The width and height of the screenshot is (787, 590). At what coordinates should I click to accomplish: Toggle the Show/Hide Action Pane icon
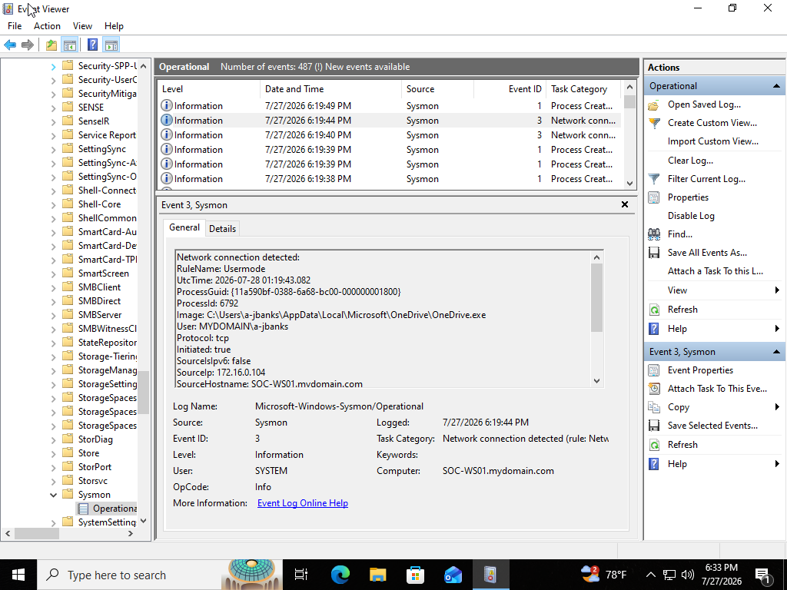111,45
